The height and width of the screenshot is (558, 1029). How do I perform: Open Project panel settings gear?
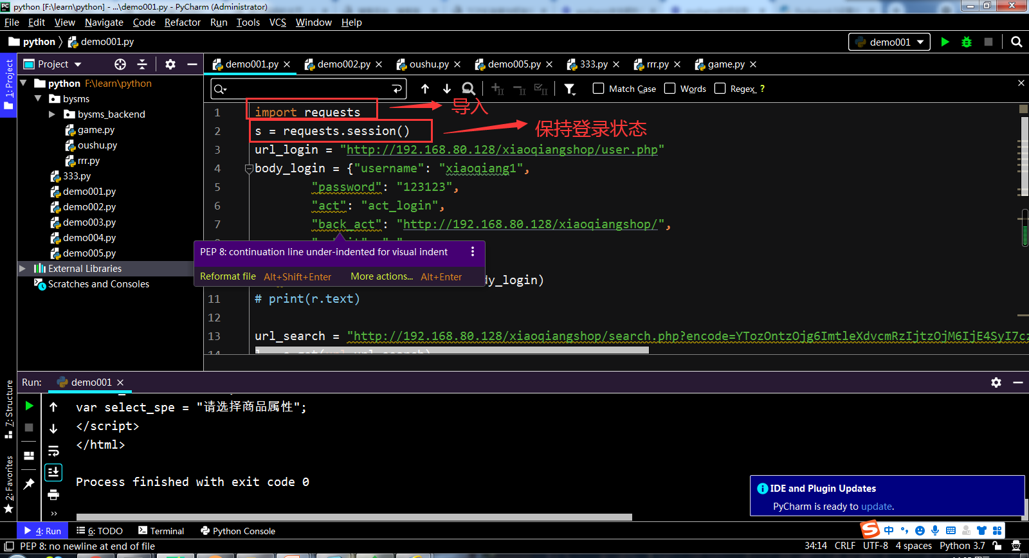[170, 64]
